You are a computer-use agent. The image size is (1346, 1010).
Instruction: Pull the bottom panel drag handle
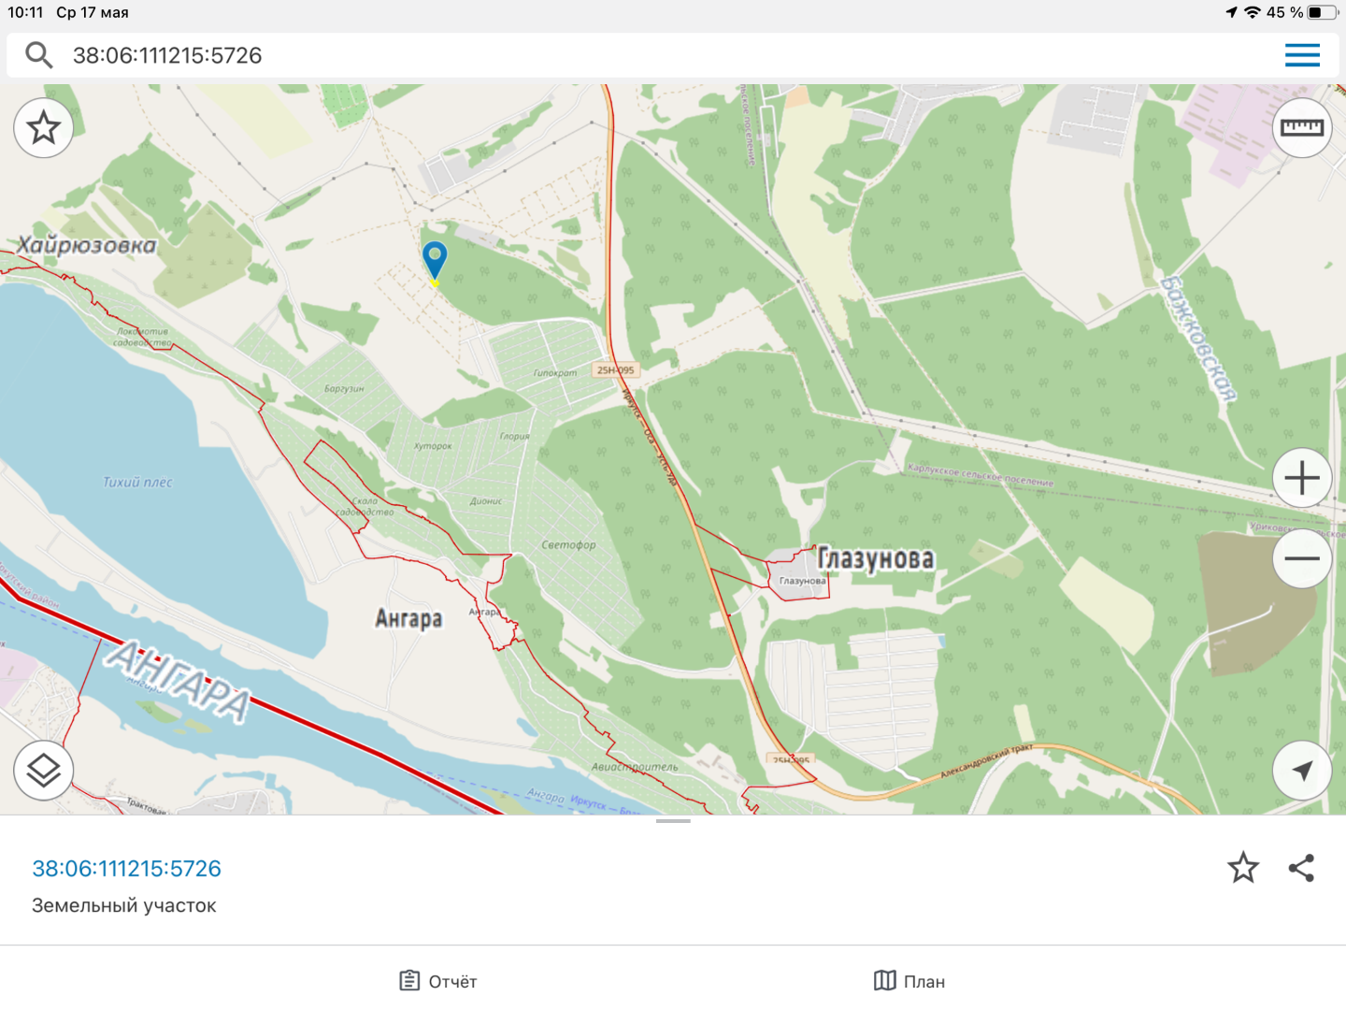click(x=673, y=821)
